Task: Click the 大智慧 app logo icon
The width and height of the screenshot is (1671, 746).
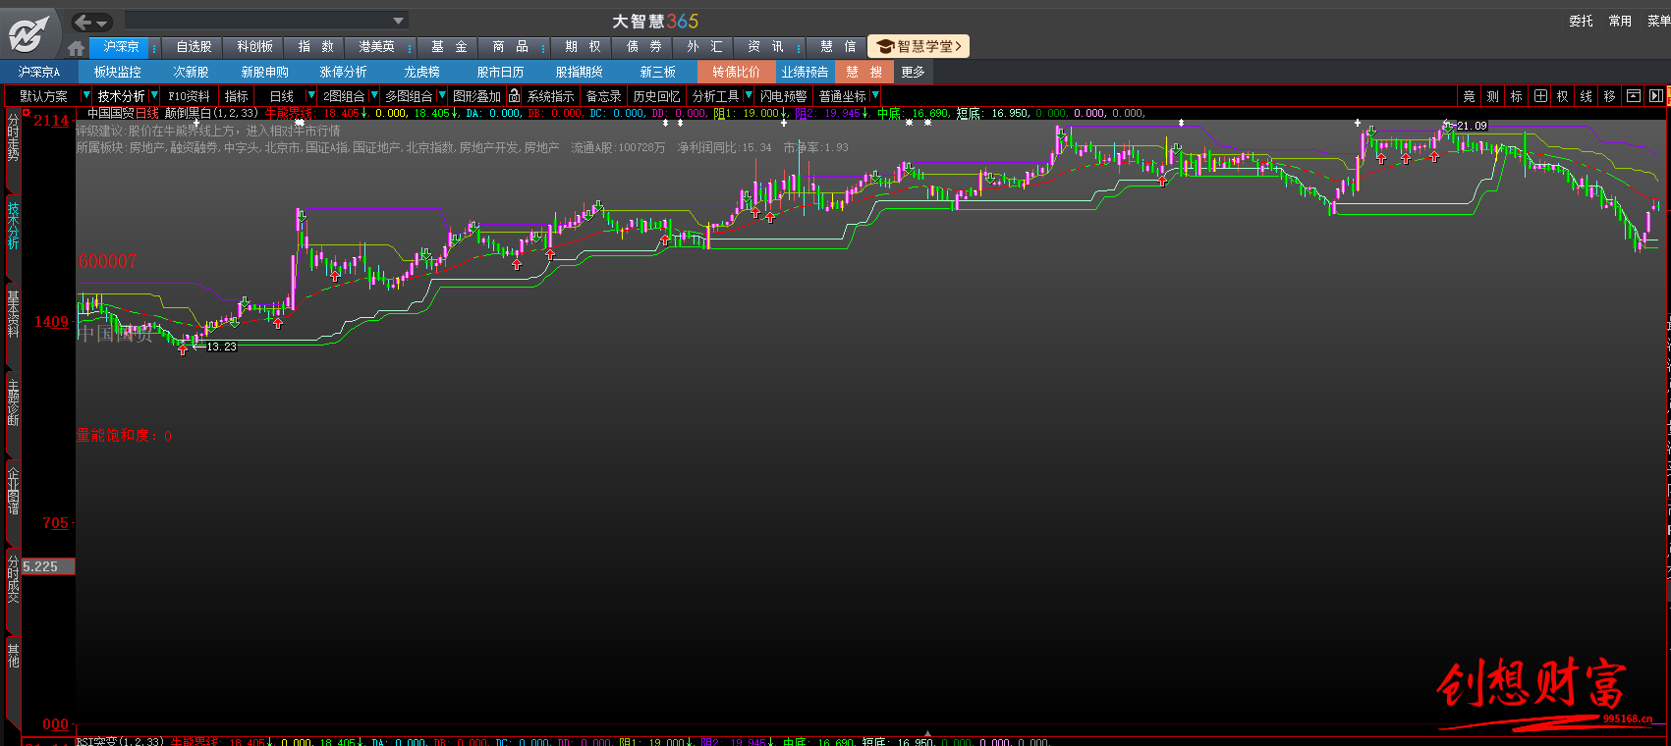Action: click(28, 34)
